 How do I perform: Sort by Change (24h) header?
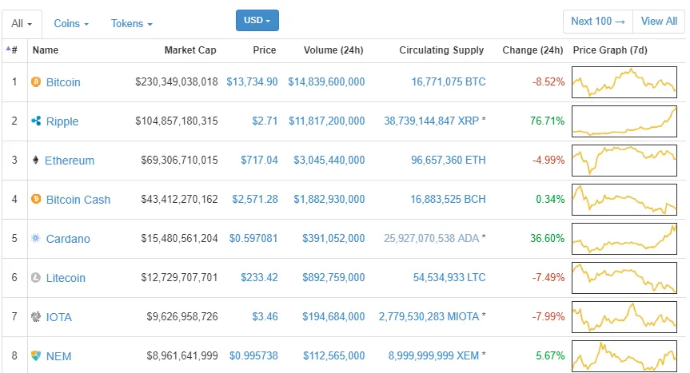(x=532, y=50)
